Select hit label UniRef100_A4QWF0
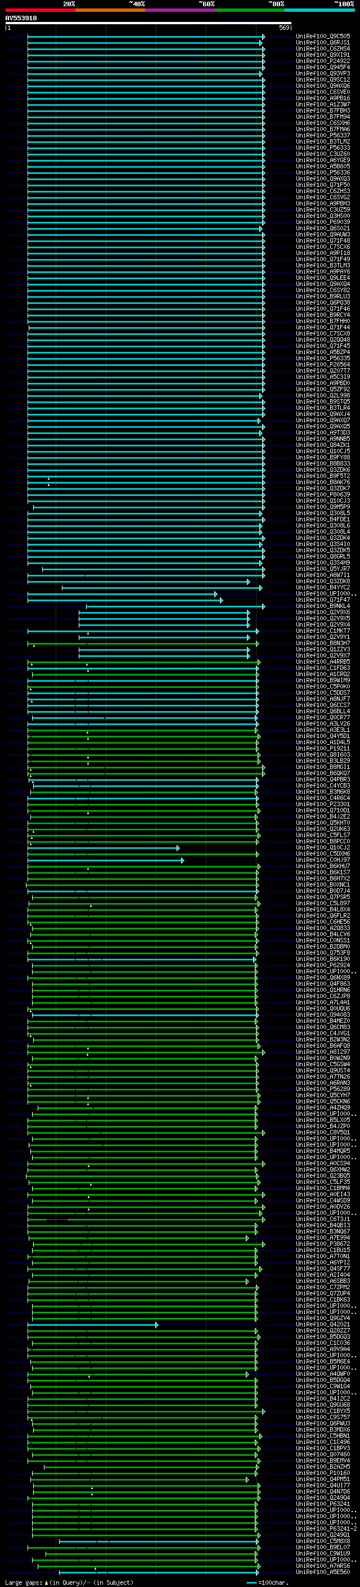Viewport: 360px width, 1587px height. [323, 1374]
